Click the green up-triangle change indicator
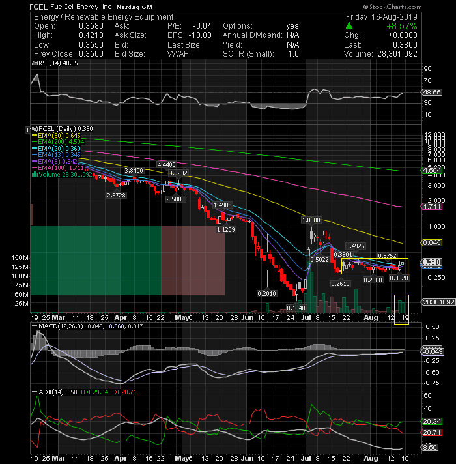This screenshot has width=456, height=464. coord(349,26)
